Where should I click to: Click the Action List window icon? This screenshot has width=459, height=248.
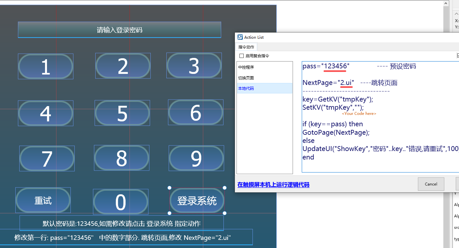point(240,37)
